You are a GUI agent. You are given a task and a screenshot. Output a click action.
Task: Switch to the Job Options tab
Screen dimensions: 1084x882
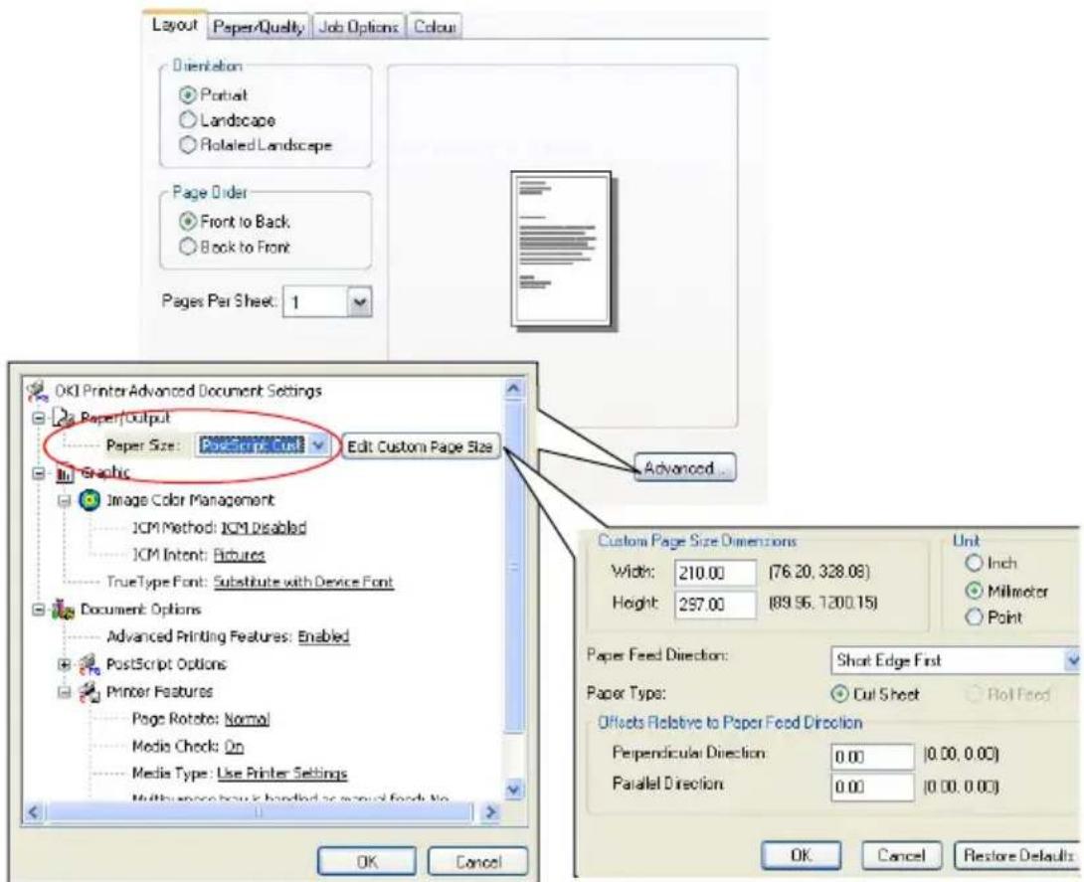358,28
